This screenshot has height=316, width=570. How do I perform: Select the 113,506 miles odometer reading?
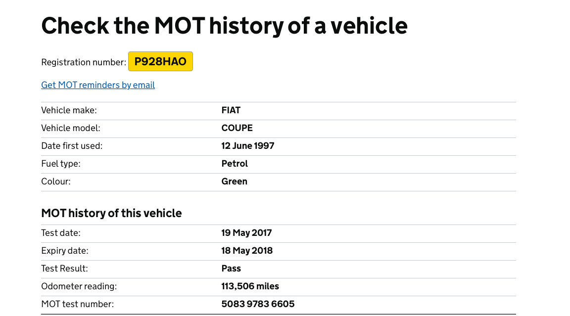click(x=250, y=286)
